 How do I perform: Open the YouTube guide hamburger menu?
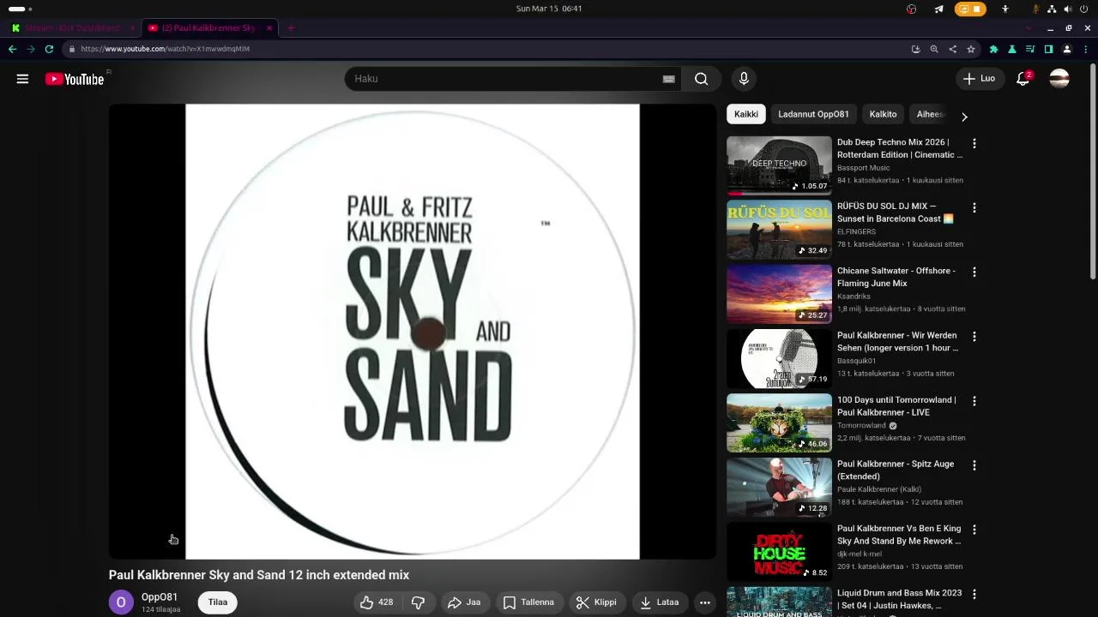[x=22, y=79]
